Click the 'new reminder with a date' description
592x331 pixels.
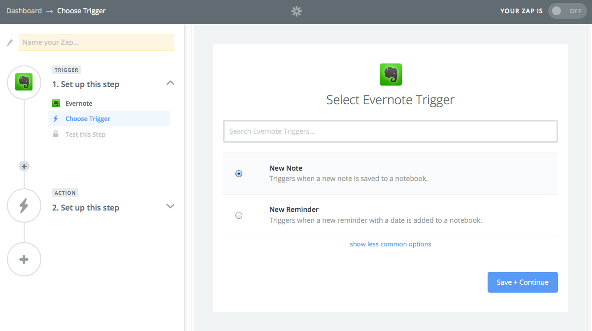point(376,220)
